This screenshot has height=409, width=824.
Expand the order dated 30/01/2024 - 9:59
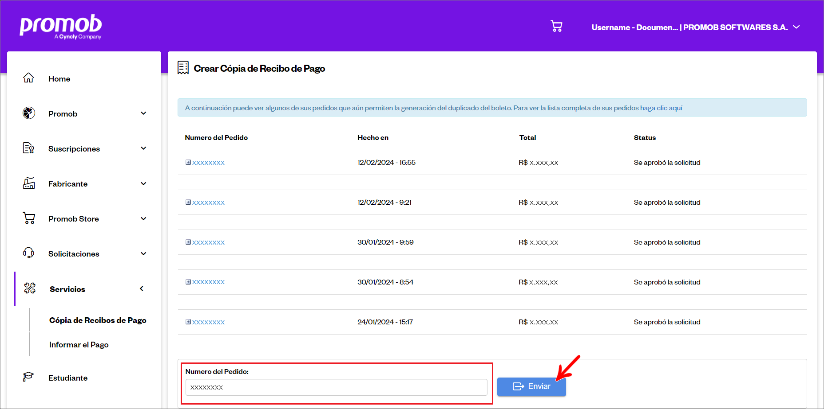pos(188,242)
